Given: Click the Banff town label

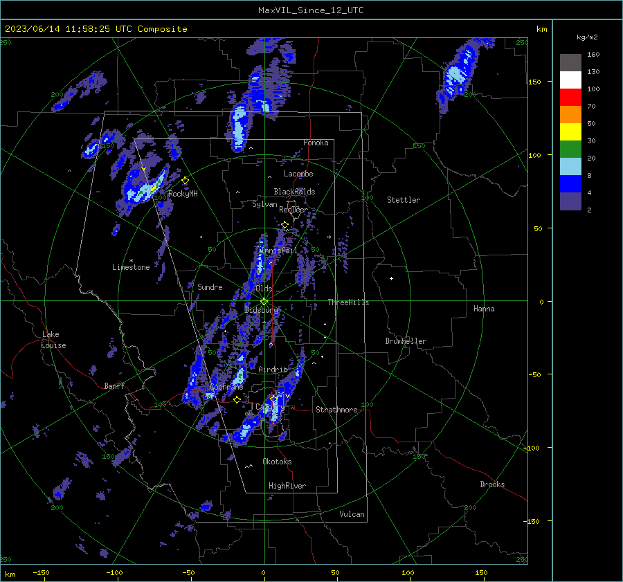Looking at the screenshot, I should pyautogui.click(x=114, y=385).
